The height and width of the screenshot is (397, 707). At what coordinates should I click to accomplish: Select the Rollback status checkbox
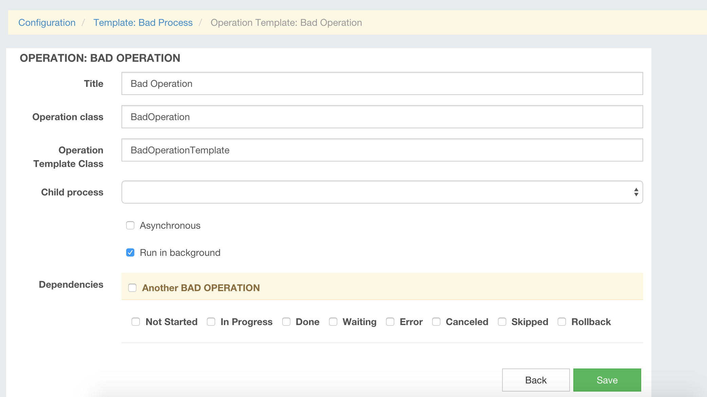point(562,322)
